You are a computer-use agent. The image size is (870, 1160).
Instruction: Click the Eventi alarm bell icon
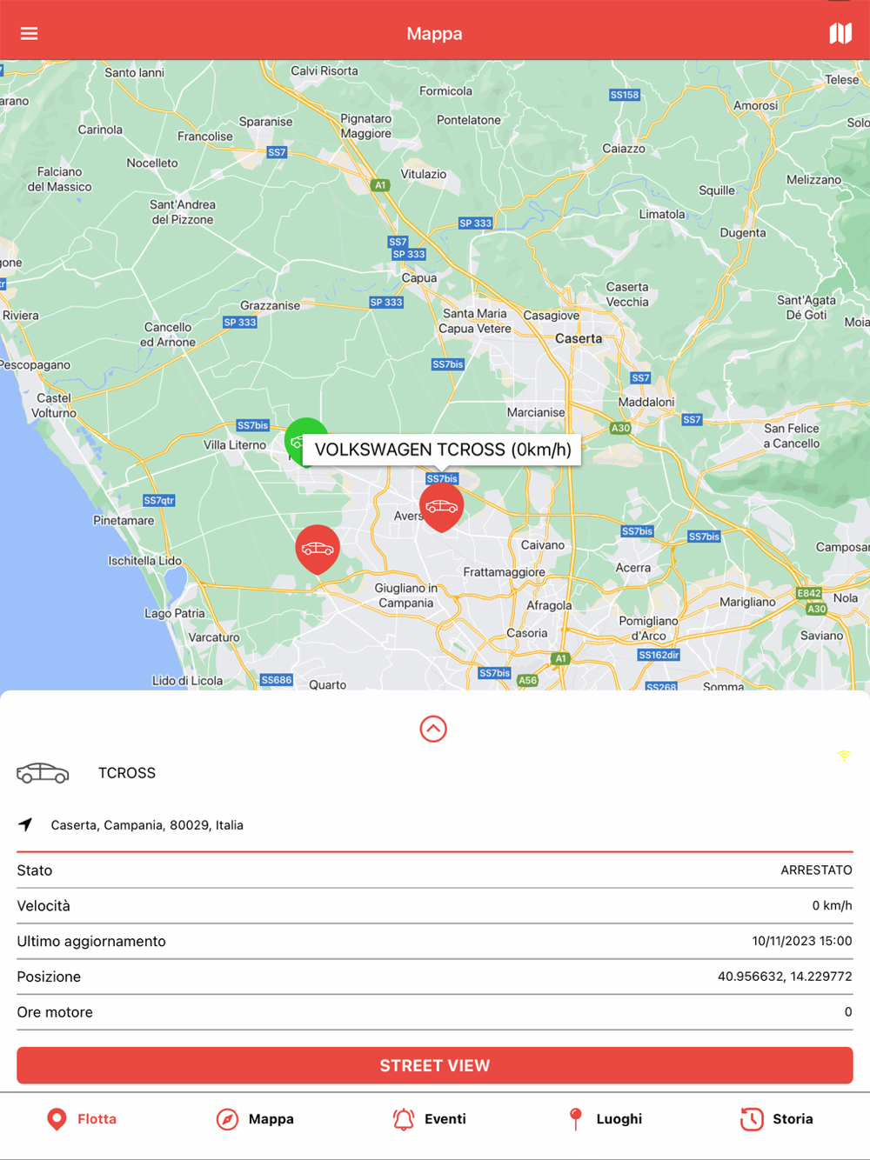tap(404, 1119)
